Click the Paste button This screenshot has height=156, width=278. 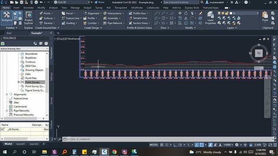[x=265, y=16]
